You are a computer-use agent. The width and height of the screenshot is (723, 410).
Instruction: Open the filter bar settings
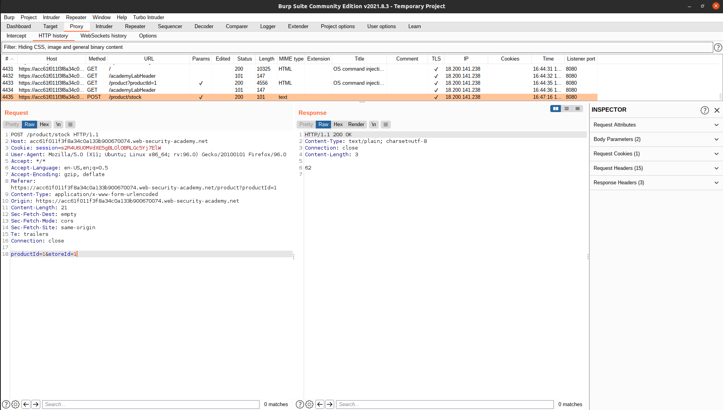(x=358, y=47)
